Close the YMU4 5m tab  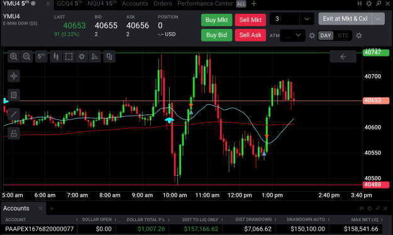[x=48, y=4]
